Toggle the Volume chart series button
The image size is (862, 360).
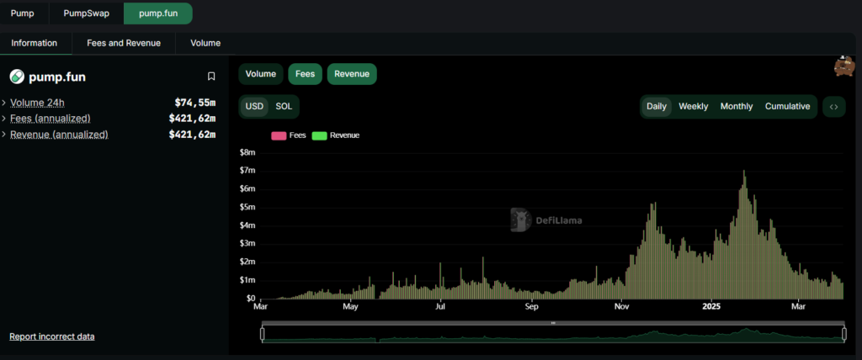click(261, 74)
